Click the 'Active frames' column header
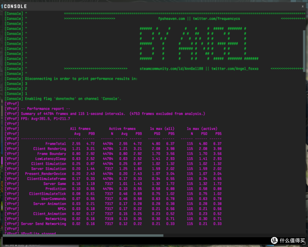The width and height of the screenshot is (308, 247). click(122, 129)
